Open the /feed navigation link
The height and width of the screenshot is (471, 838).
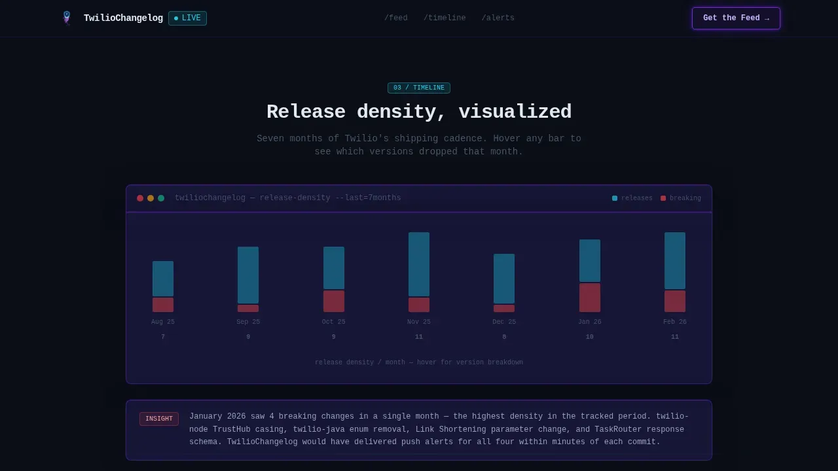396,18
